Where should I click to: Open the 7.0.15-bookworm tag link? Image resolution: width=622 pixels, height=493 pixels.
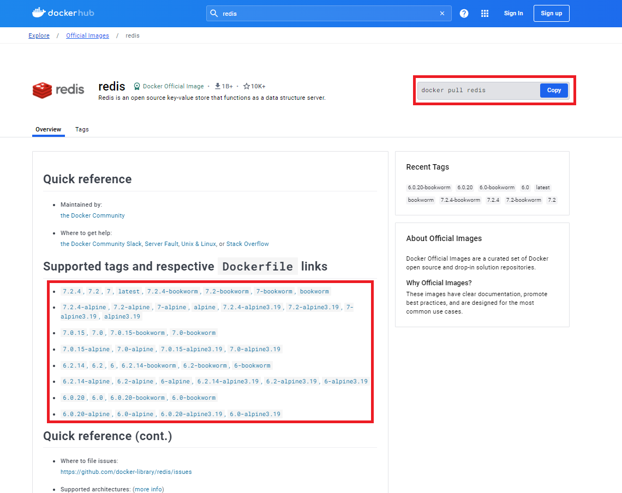click(x=137, y=333)
